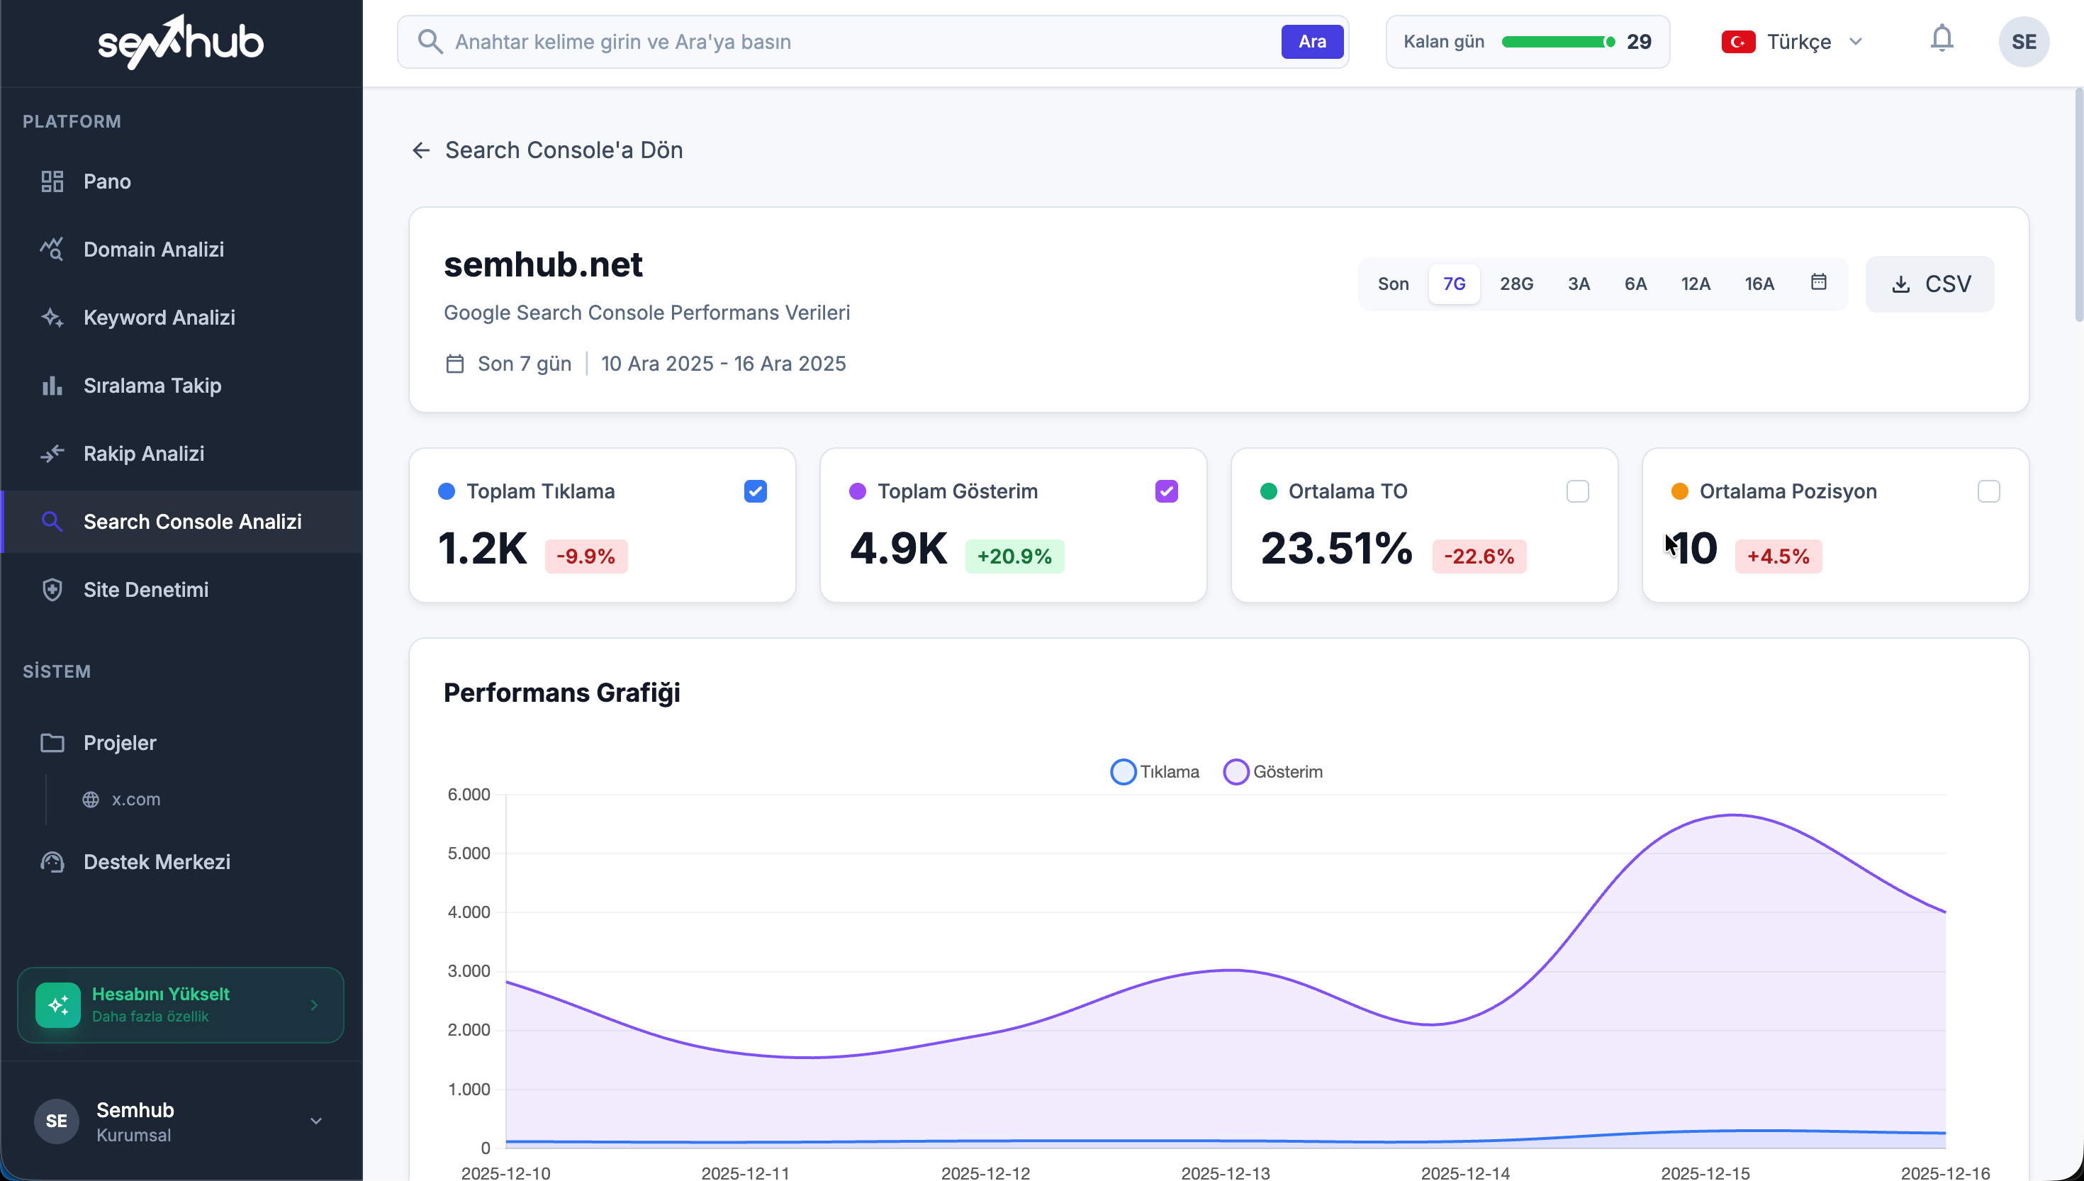Click the SE profile avatar top right
2084x1181 pixels.
coord(2023,41)
